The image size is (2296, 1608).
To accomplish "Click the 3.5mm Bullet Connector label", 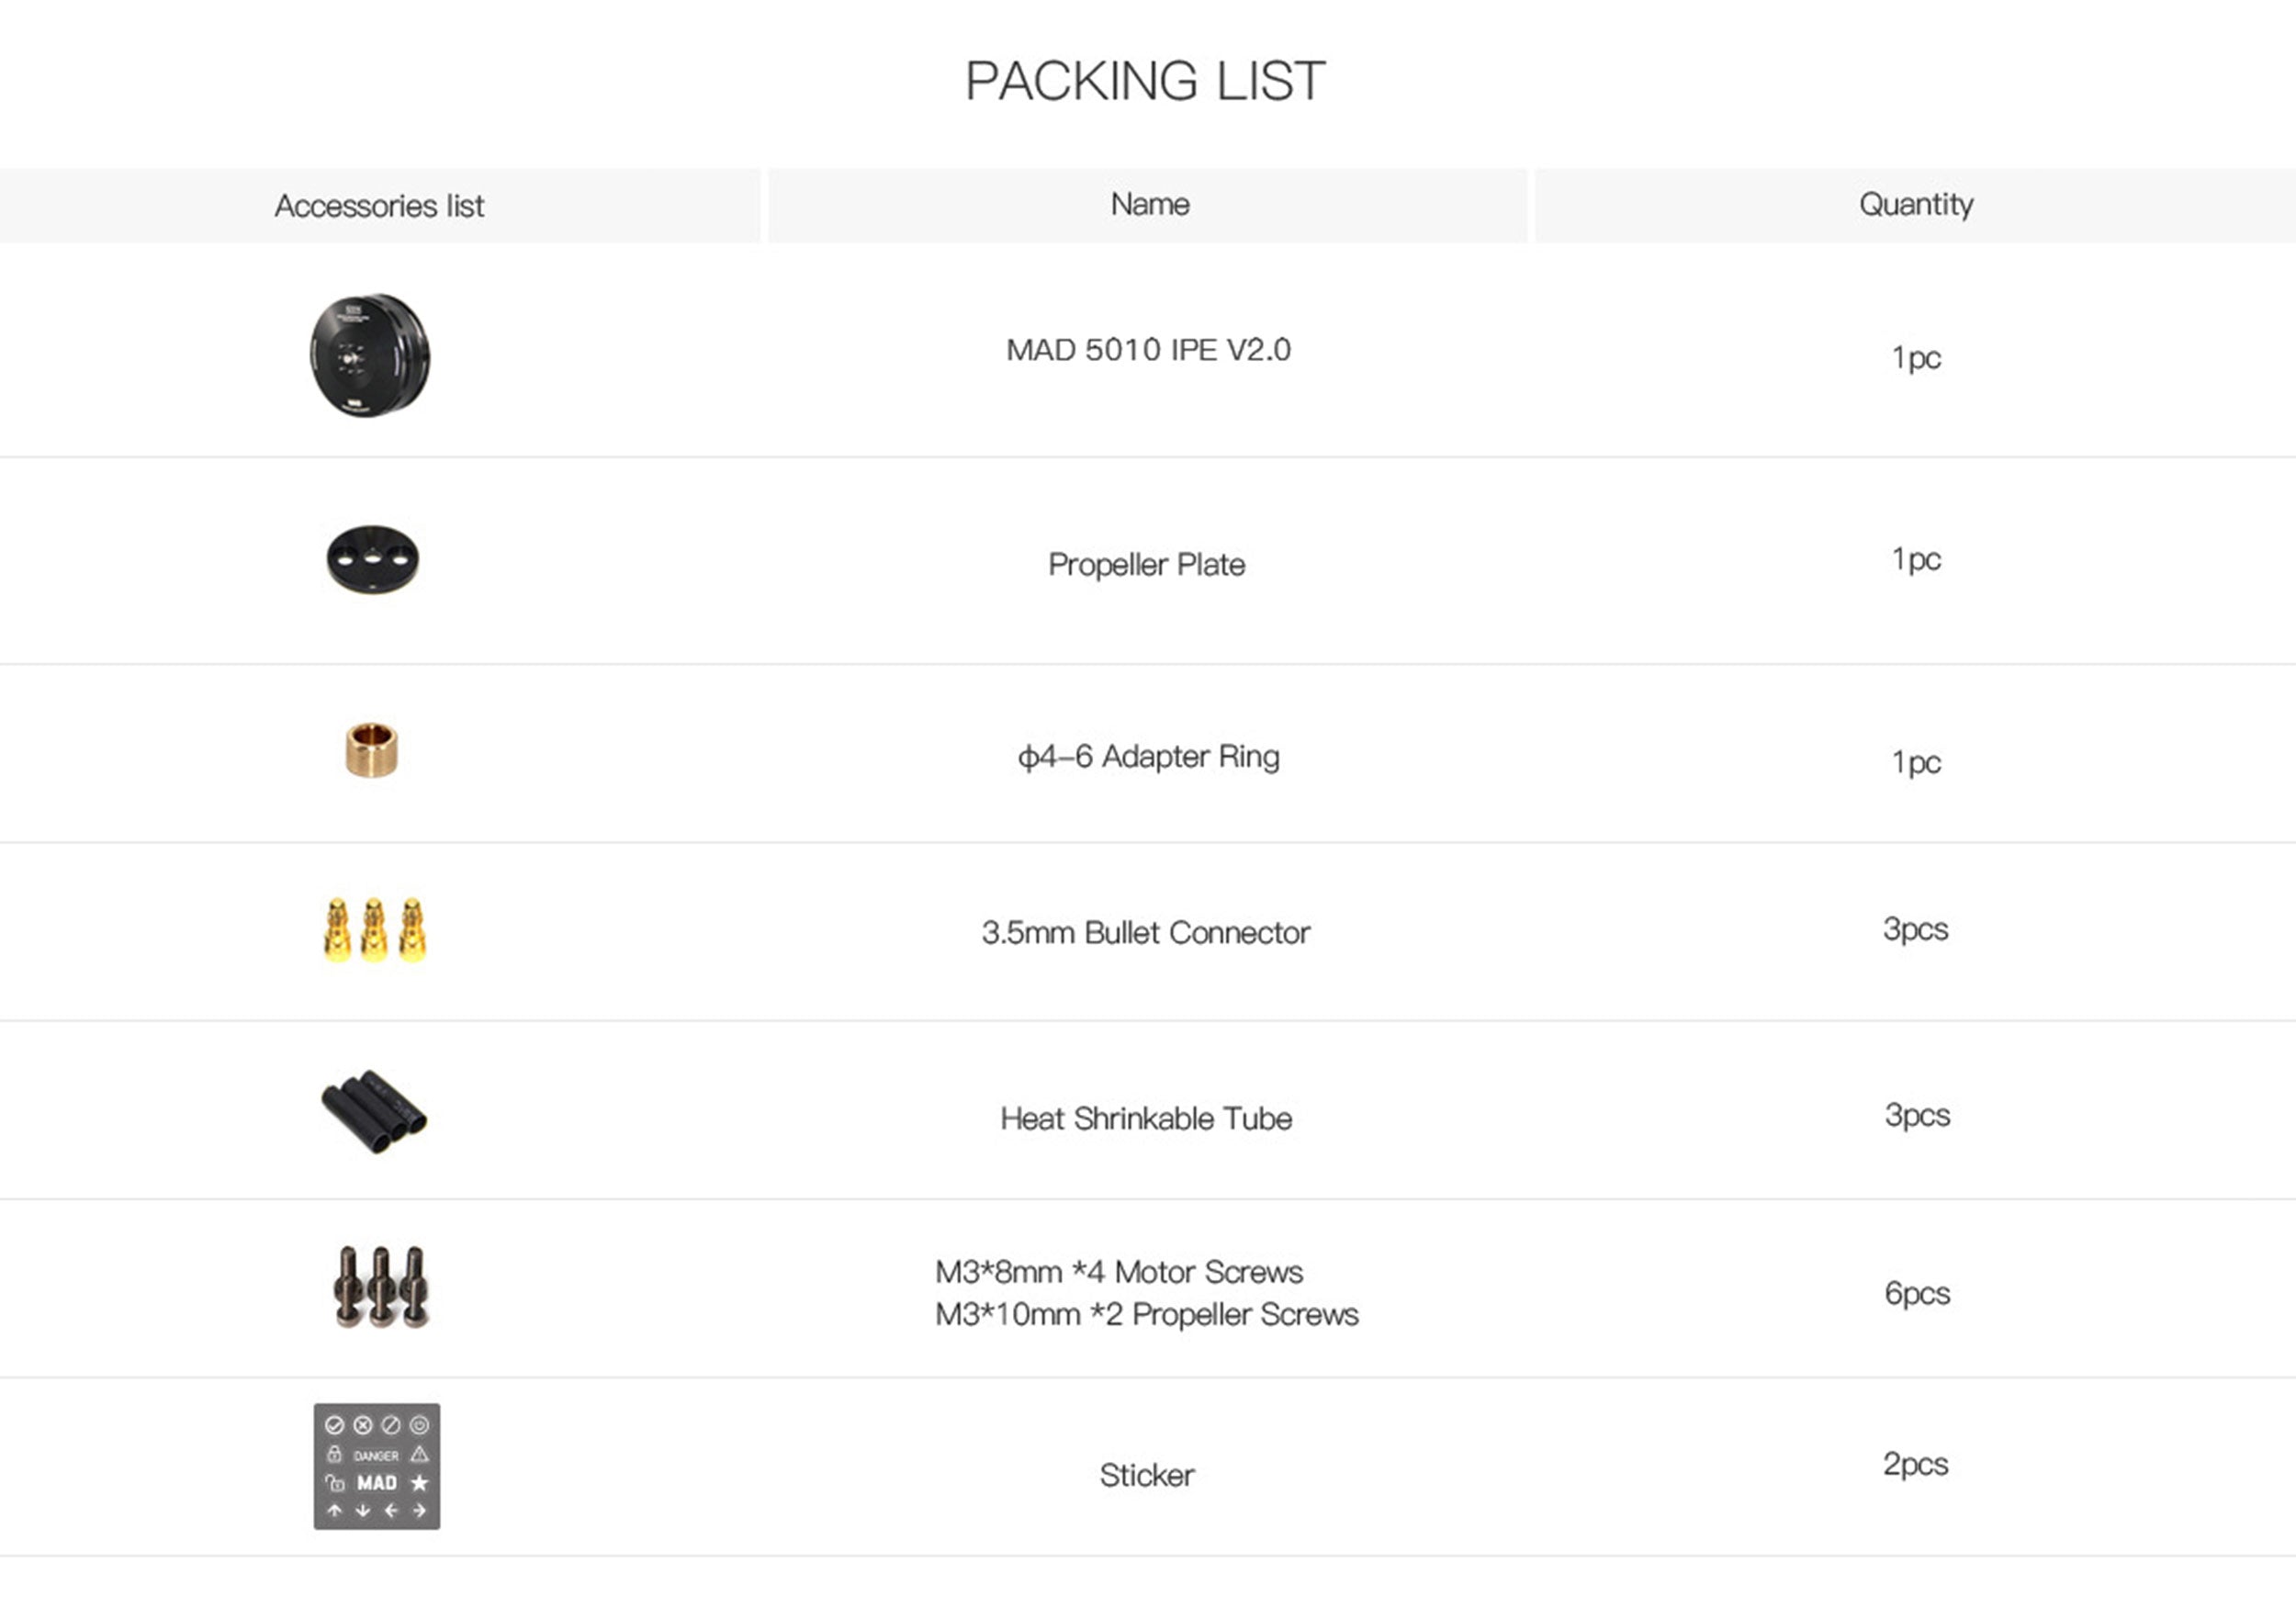I will coord(1146,933).
